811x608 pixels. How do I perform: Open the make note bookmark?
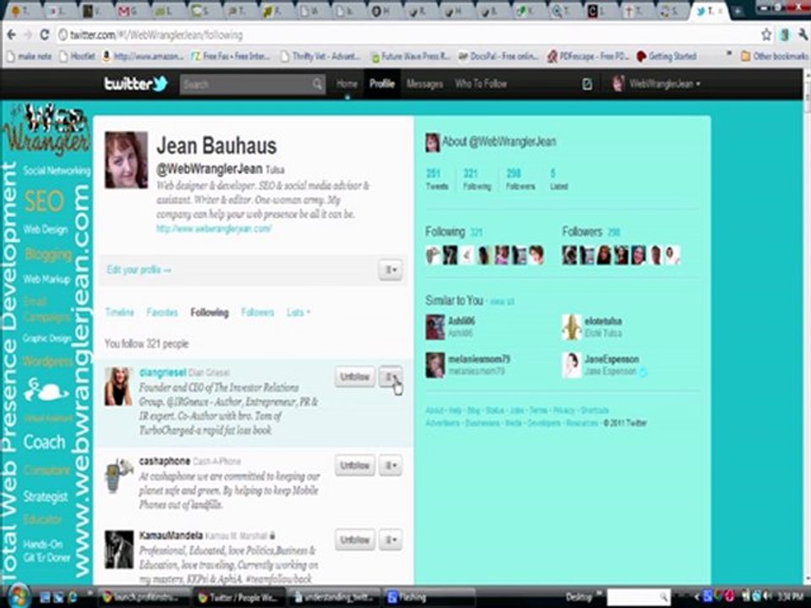click(30, 56)
